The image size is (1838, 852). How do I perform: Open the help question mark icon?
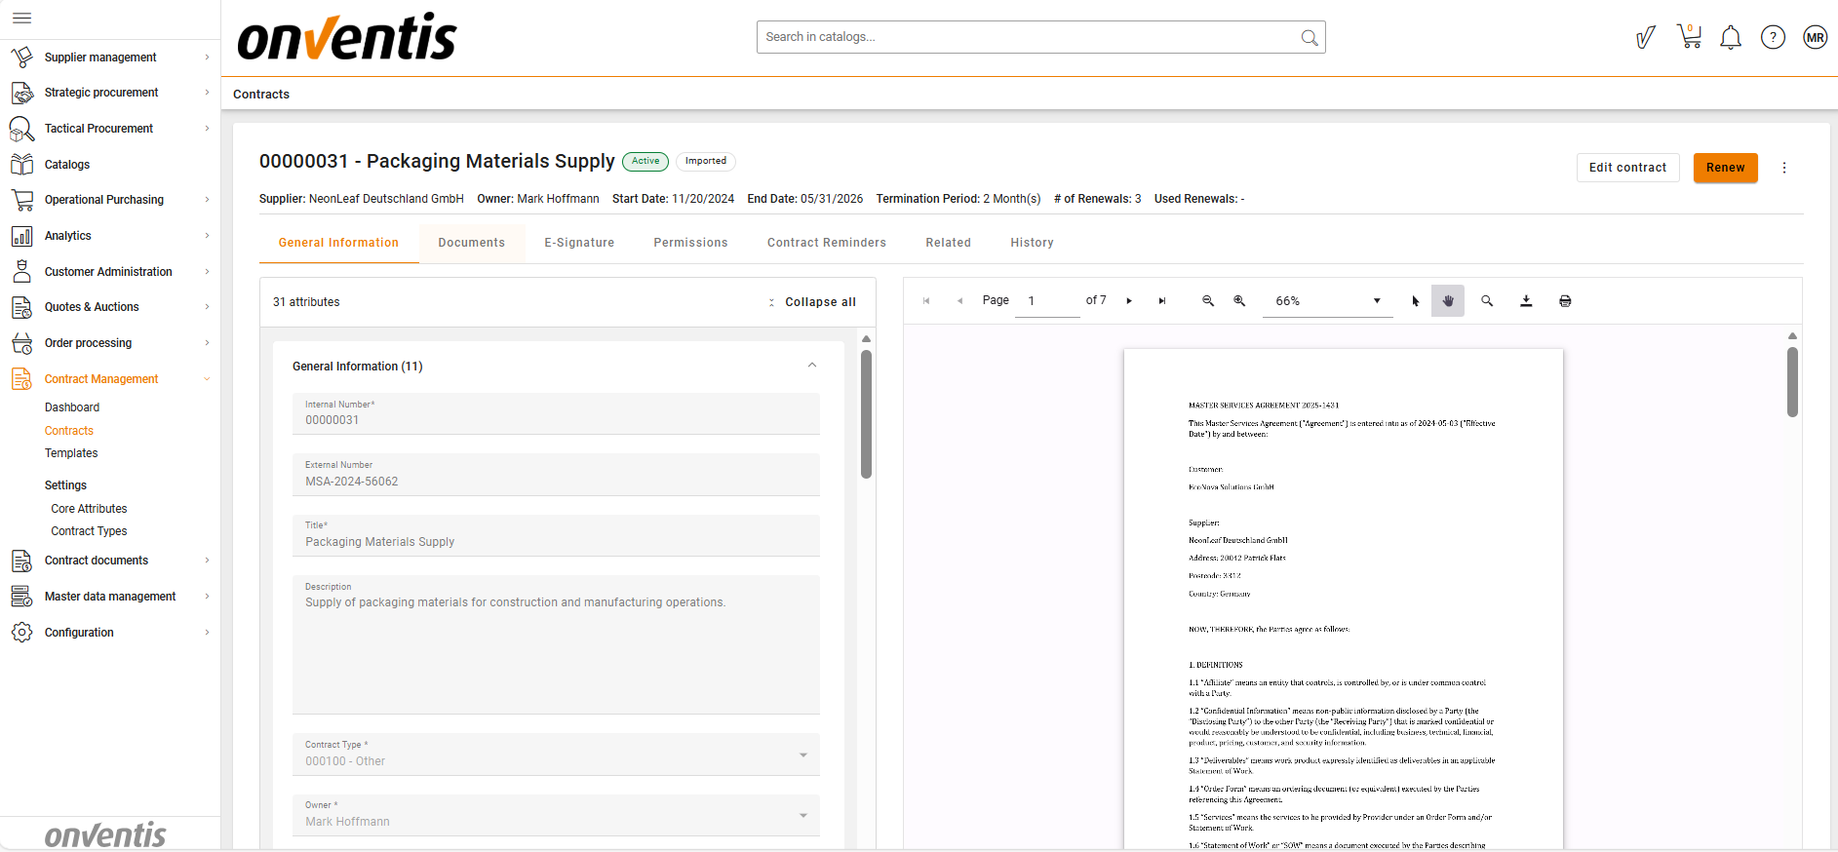1773,38
